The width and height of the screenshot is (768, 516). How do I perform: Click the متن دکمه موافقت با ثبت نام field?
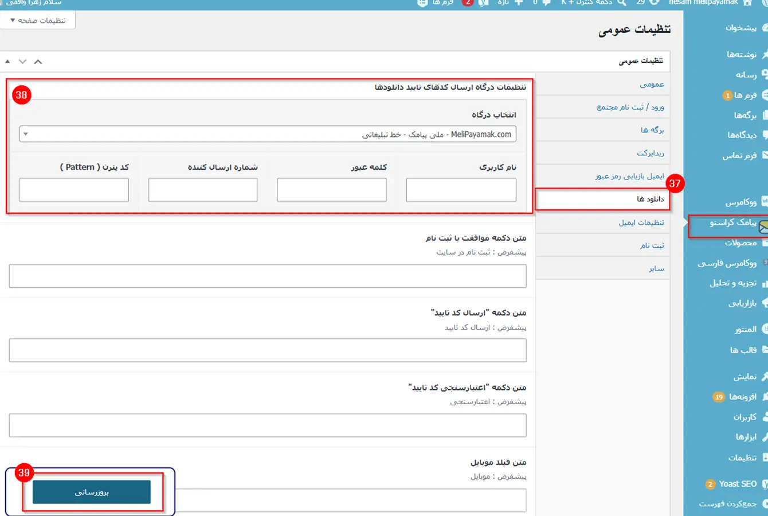(x=268, y=276)
